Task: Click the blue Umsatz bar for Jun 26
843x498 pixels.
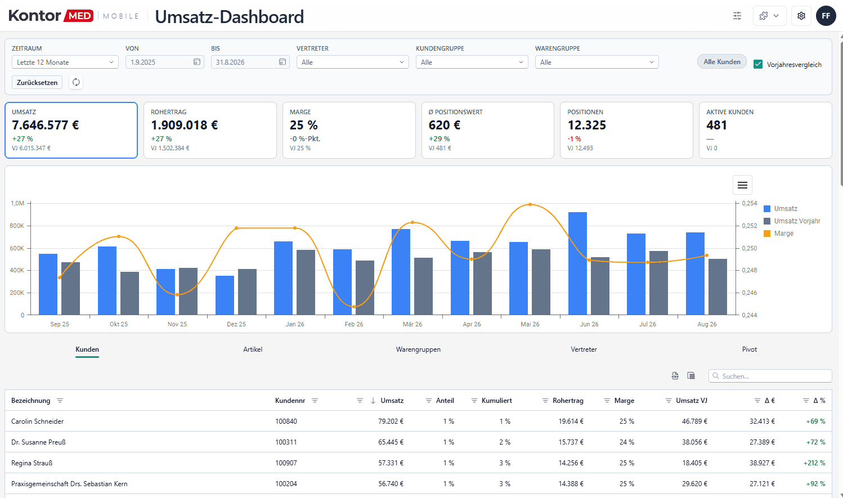Action: [577, 263]
